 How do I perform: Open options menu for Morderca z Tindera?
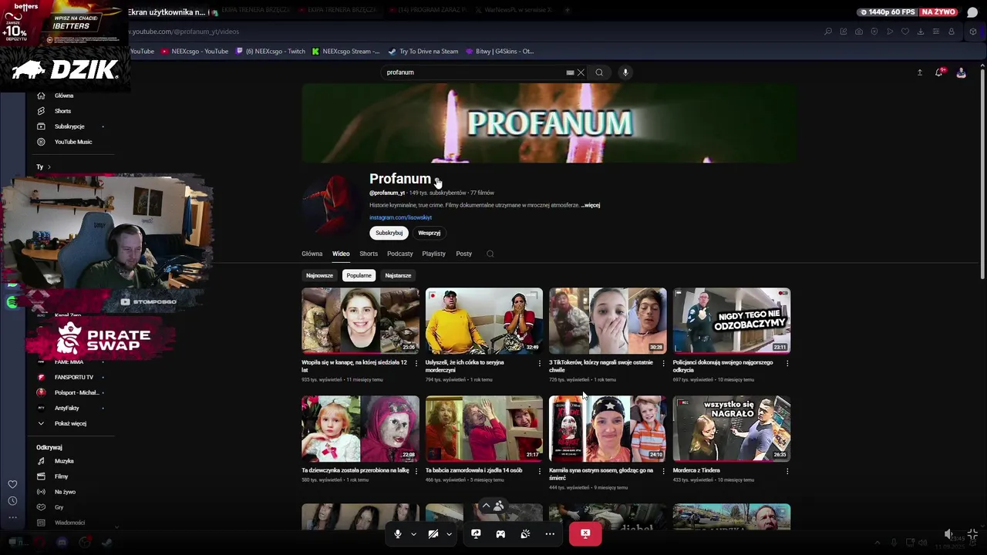tap(787, 471)
